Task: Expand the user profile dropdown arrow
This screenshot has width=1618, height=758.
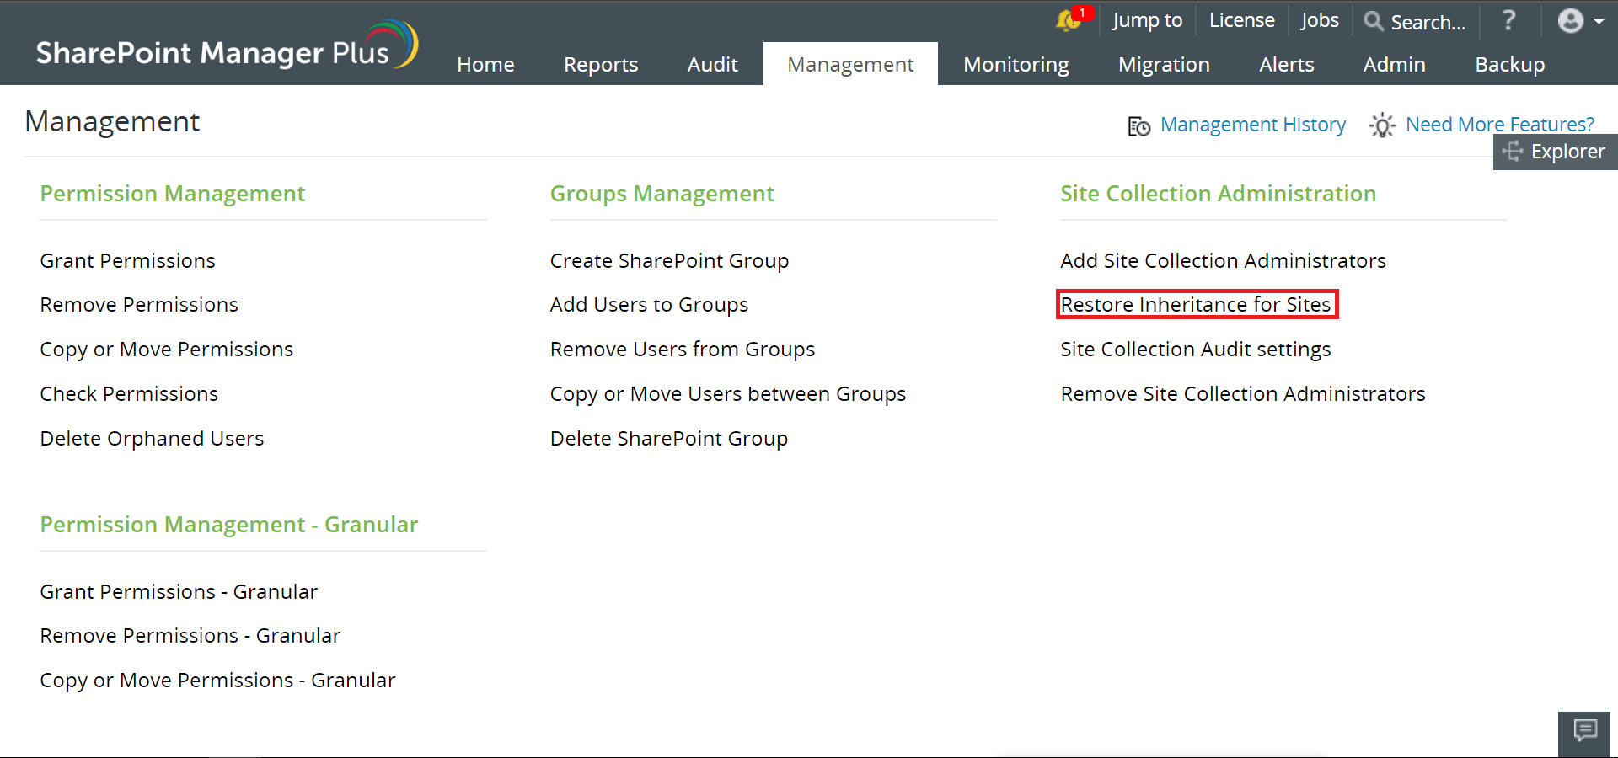Action: point(1599,21)
